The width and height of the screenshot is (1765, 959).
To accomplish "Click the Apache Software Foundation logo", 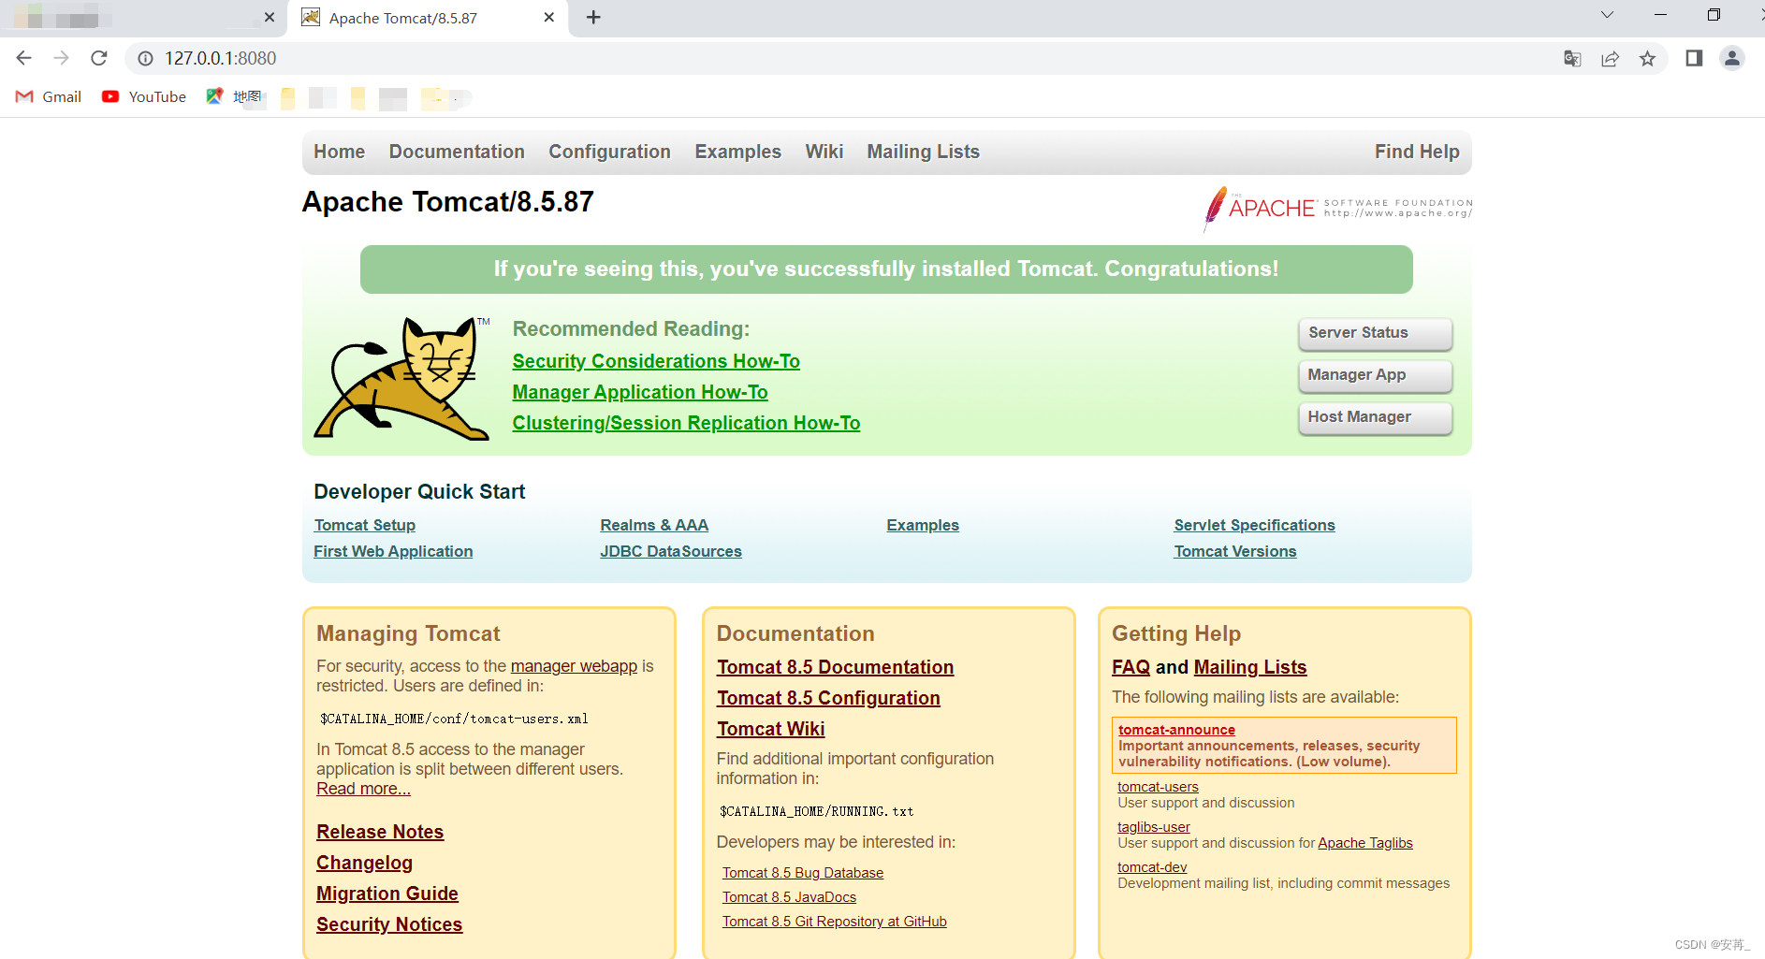I will coord(1337,208).
